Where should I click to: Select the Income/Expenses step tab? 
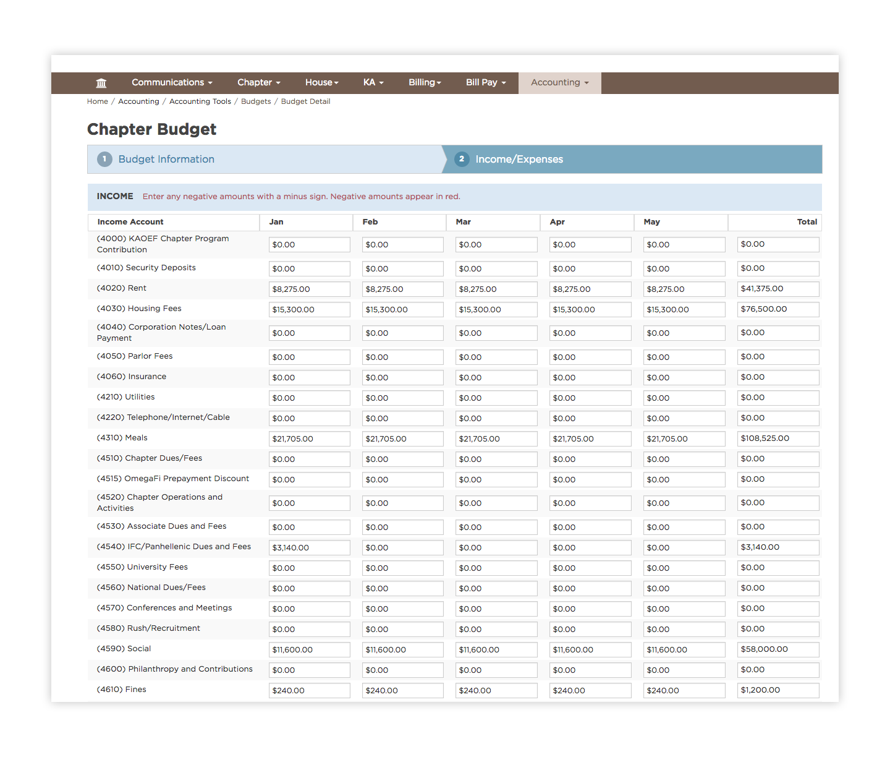(519, 159)
